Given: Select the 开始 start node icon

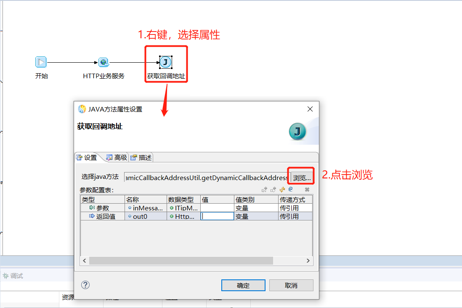Looking at the screenshot, I should (41, 62).
